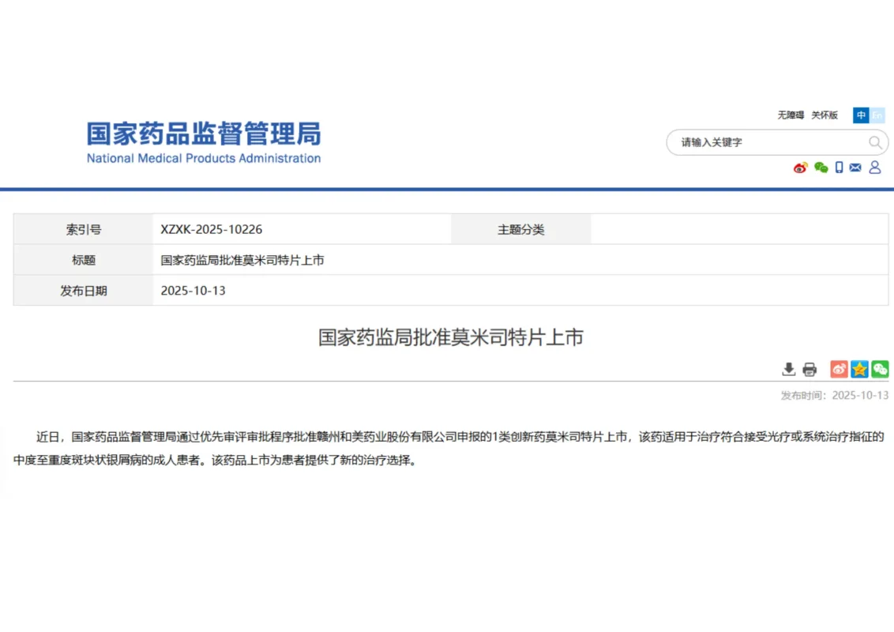Open the 无障碍 accessibility mode link
894x632 pixels.
tap(790, 115)
